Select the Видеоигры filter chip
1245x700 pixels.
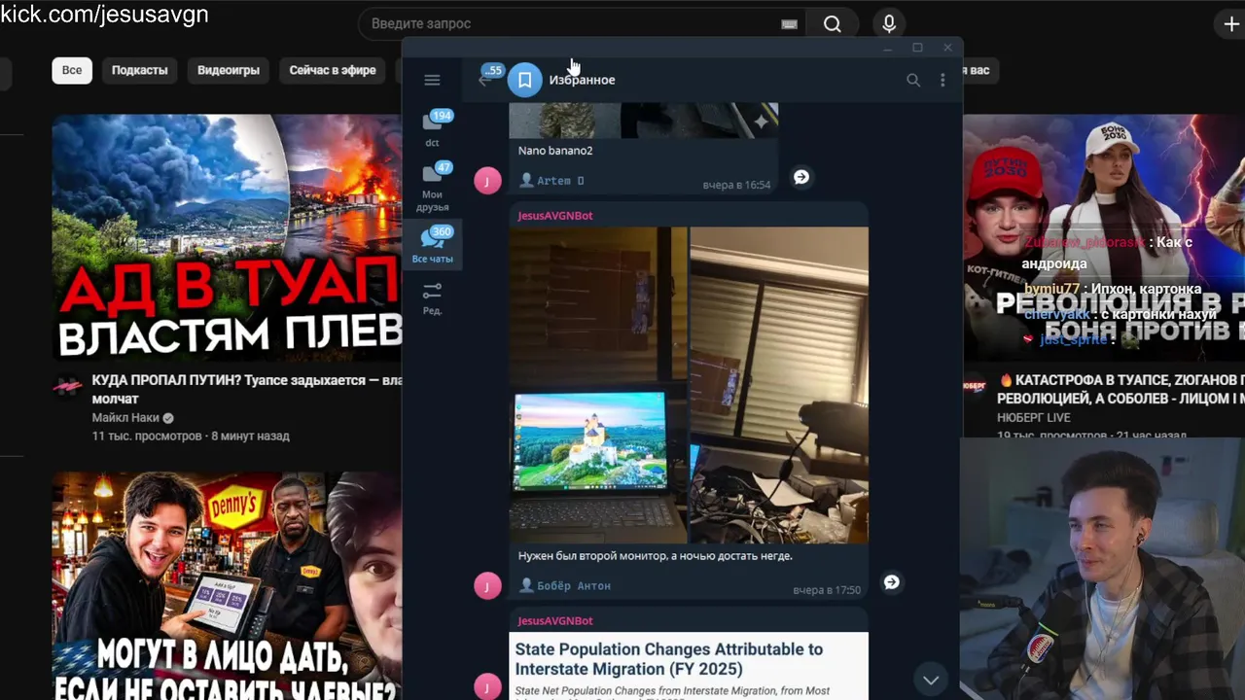click(x=229, y=70)
